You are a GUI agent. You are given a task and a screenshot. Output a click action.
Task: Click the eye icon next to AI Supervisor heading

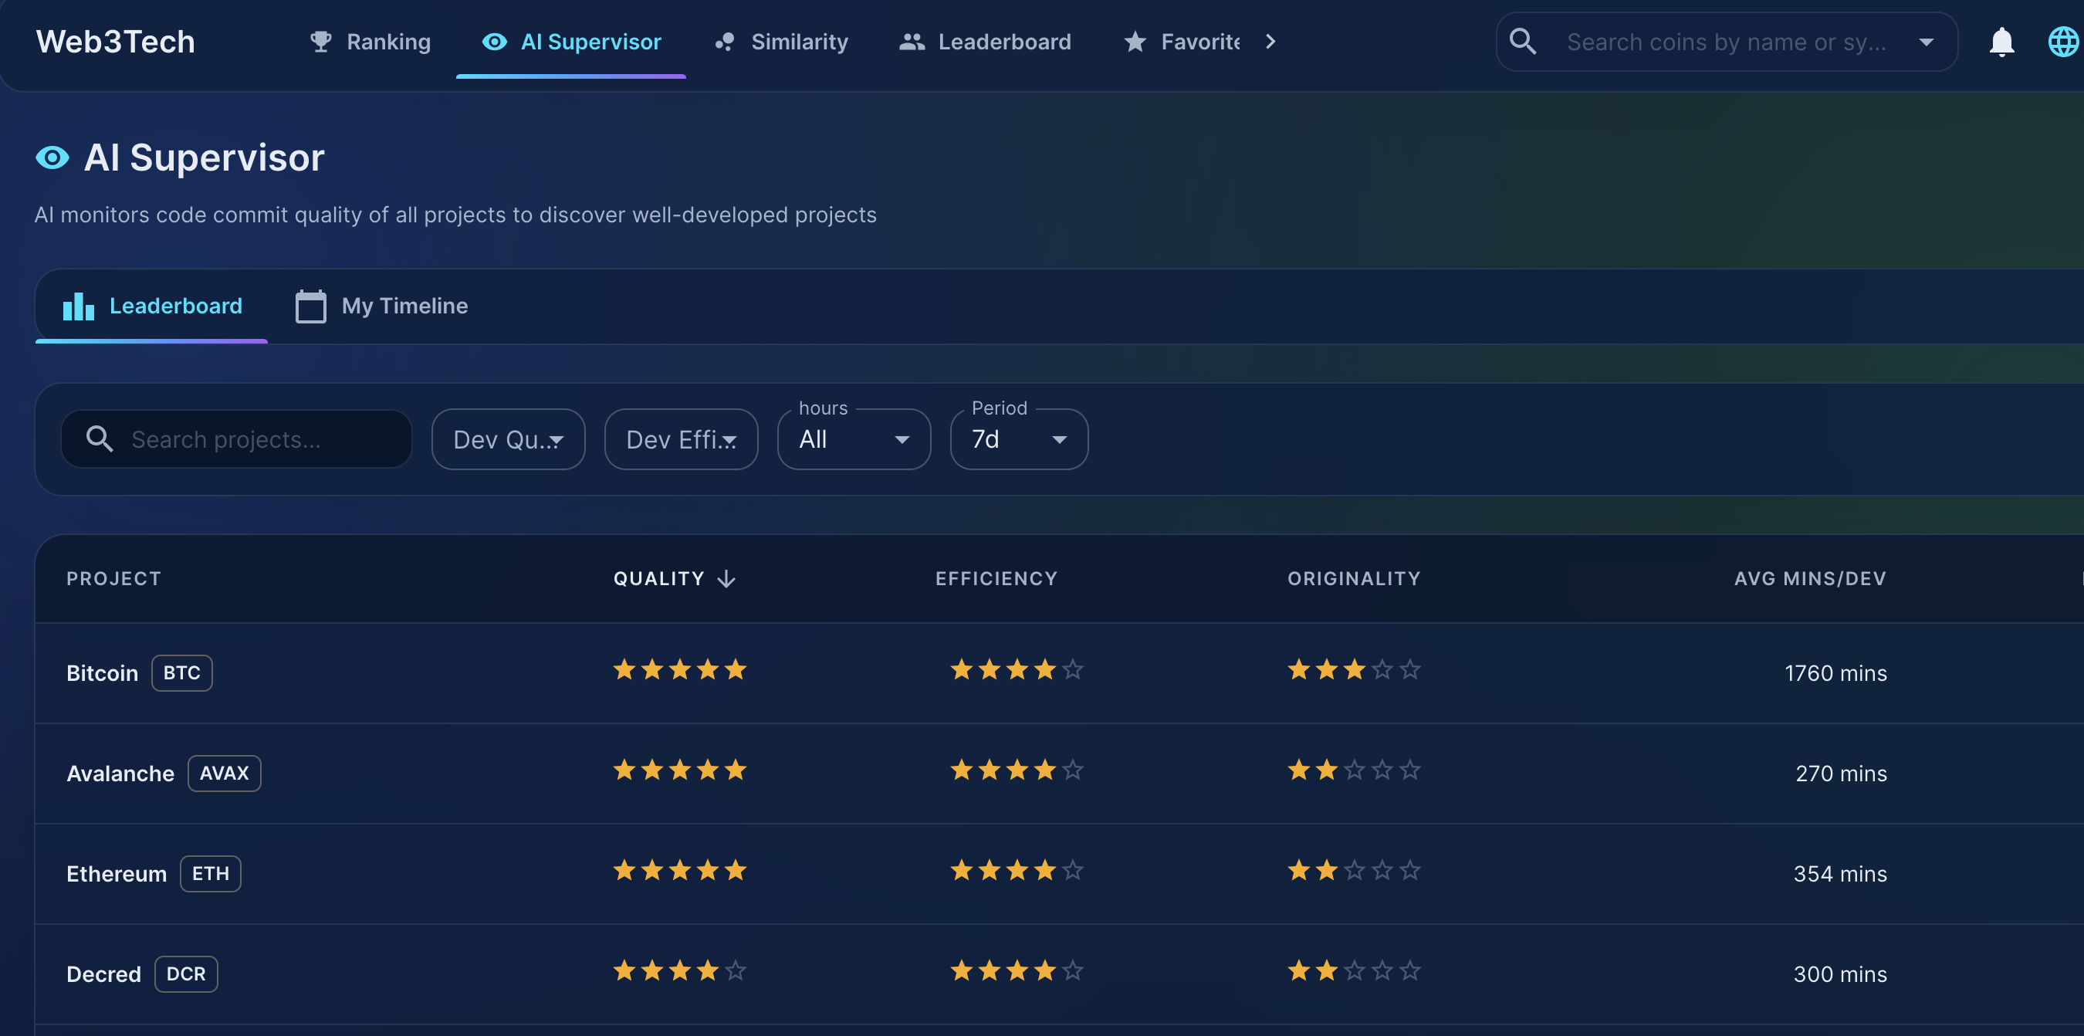[x=51, y=157]
